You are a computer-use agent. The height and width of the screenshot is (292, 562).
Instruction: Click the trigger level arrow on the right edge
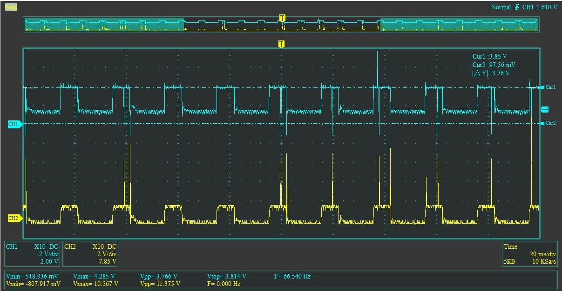click(545, 109)
